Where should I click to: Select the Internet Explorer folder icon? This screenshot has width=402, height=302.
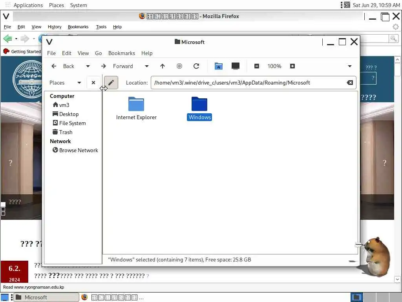coord(136,104)
